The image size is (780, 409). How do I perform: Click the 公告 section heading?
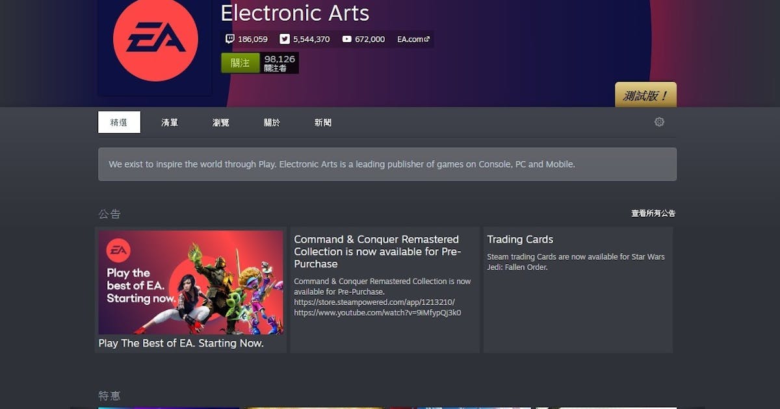(109, 214)
